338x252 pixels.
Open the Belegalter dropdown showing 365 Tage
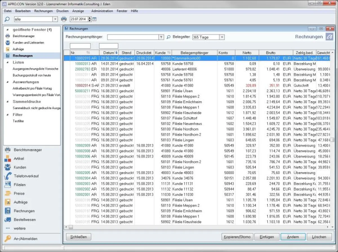[x=222, y=37]
